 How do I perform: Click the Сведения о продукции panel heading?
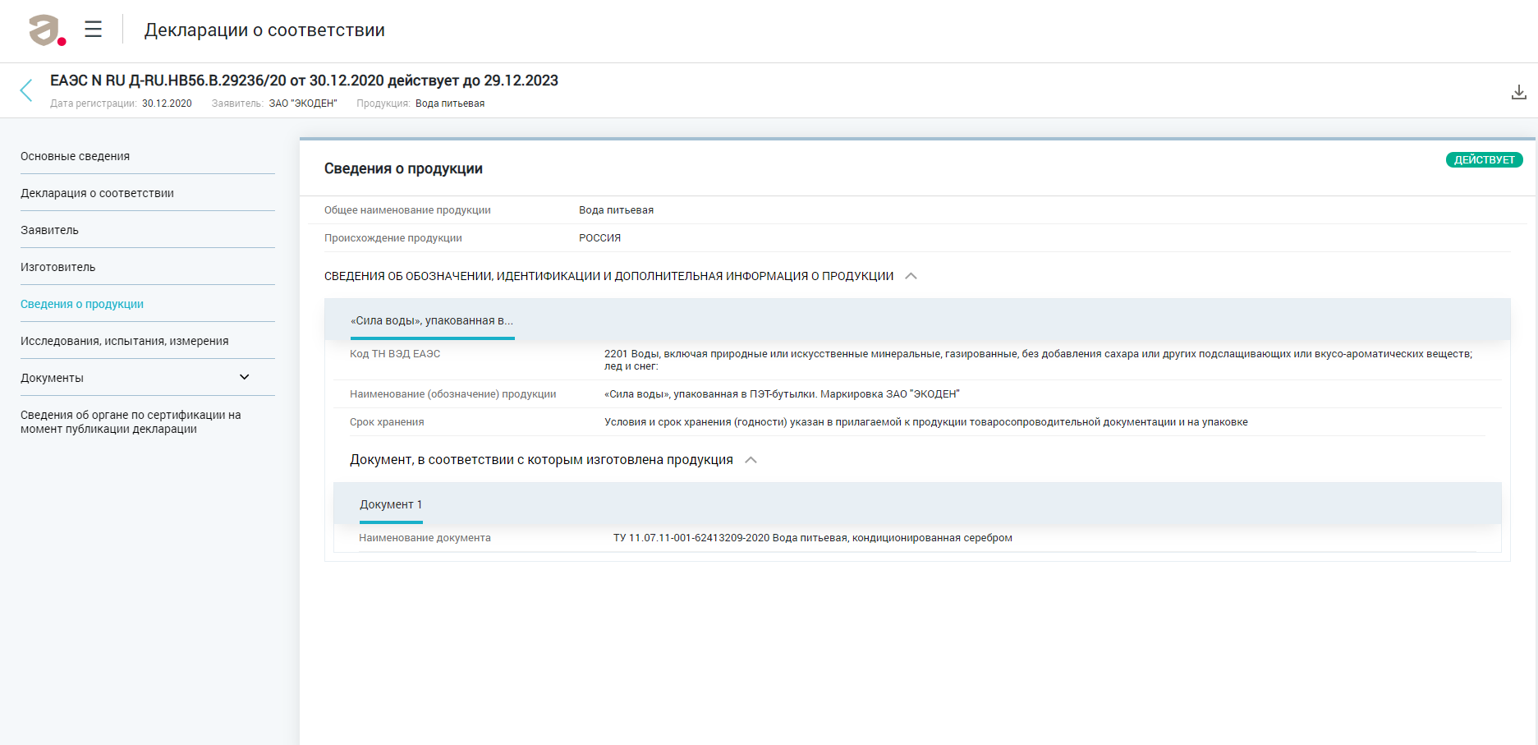coord(403,168)
